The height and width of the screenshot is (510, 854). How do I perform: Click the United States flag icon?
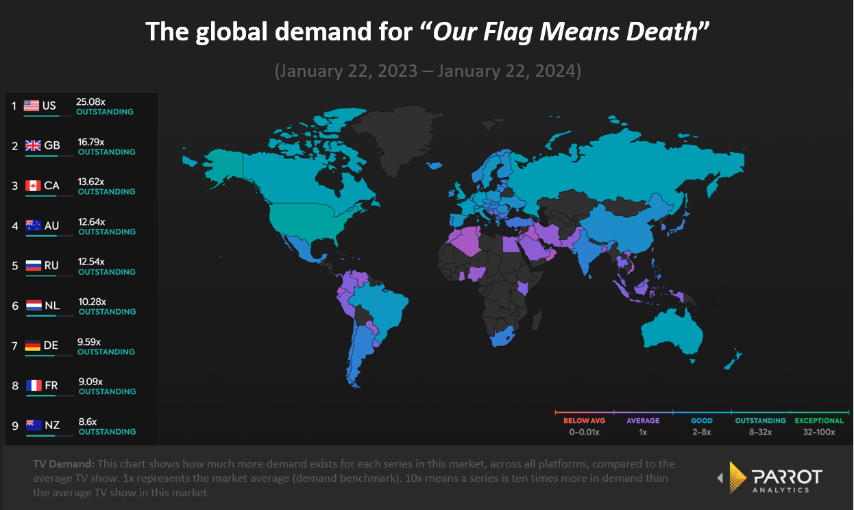[x=32, y=106]
